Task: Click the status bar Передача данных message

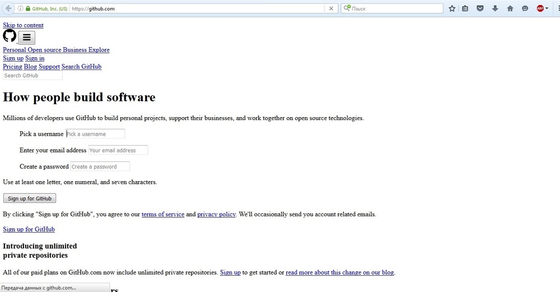Action: point(39,288)
